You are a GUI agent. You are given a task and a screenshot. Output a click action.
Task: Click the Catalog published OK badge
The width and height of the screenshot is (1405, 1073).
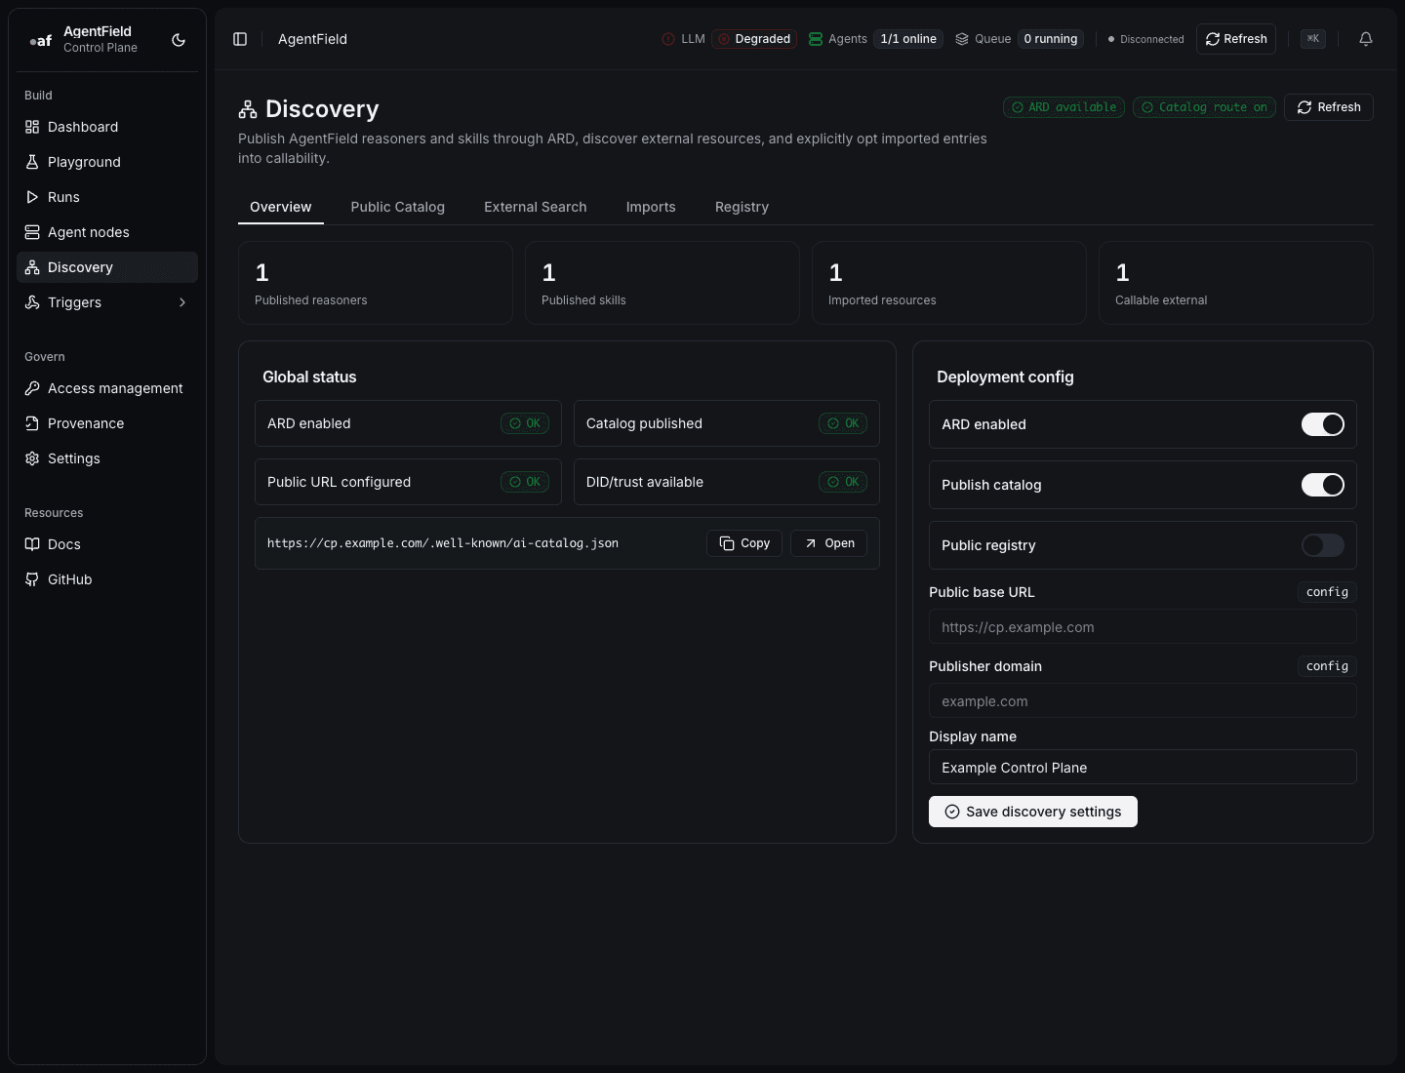[x=843, y=423]
